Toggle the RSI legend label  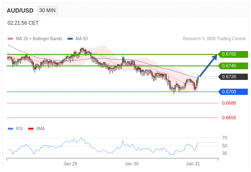pyautogui.click(x=19, y=128)
